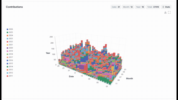Click the 'Month: 12' badge

pos(128,7)
